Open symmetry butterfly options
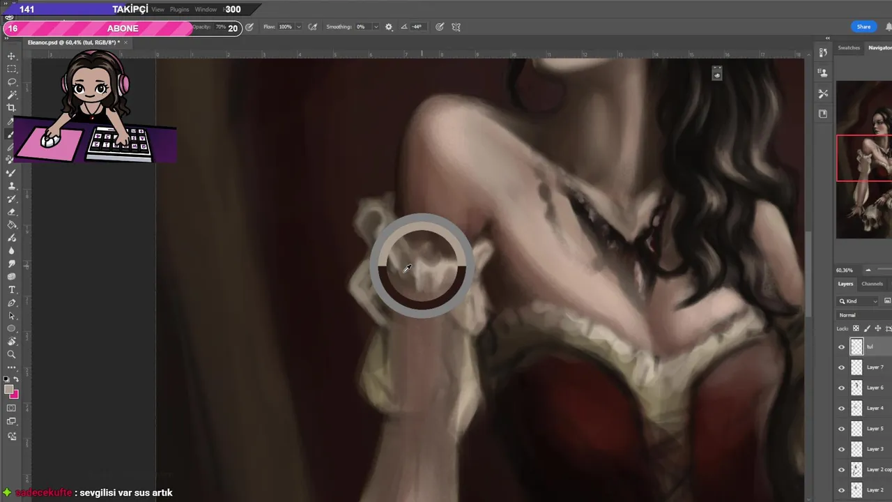 point(456,27)
